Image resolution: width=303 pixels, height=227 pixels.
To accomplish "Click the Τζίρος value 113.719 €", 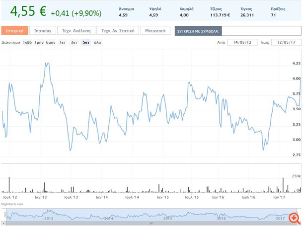I will point(220,15).
